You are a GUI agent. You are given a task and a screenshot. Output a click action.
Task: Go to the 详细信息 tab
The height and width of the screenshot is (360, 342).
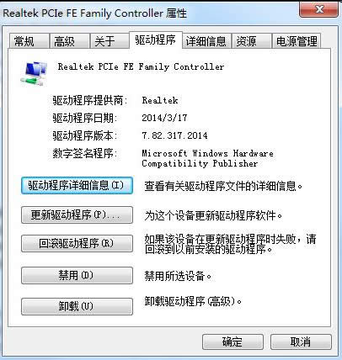tap(206, 41)
